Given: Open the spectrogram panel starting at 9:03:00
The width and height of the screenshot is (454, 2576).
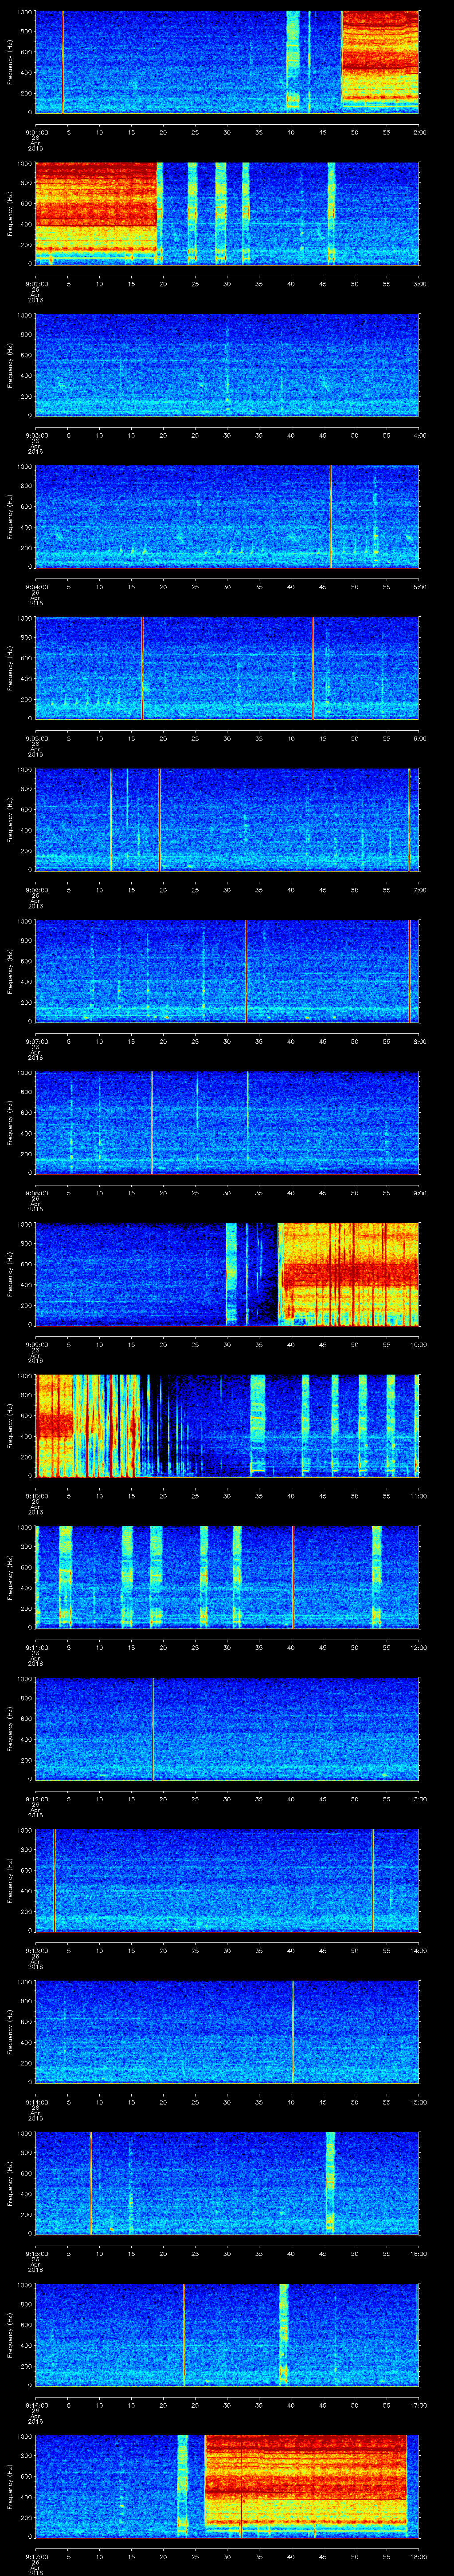Looking at the screenshot, I should 227,365.
